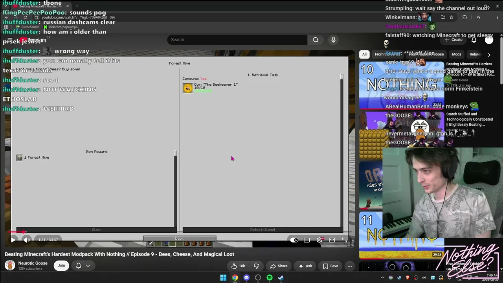Viewport: 503px width, 283px height.
Task: Open the Chrome tab search dropdown
Action: pos(6,6)
